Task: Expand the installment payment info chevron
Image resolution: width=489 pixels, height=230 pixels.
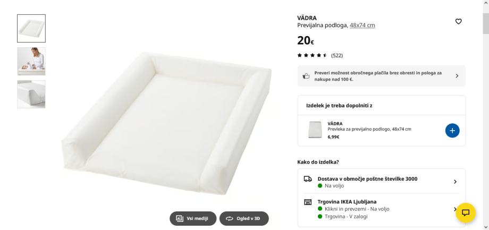Action: point(456,76)
